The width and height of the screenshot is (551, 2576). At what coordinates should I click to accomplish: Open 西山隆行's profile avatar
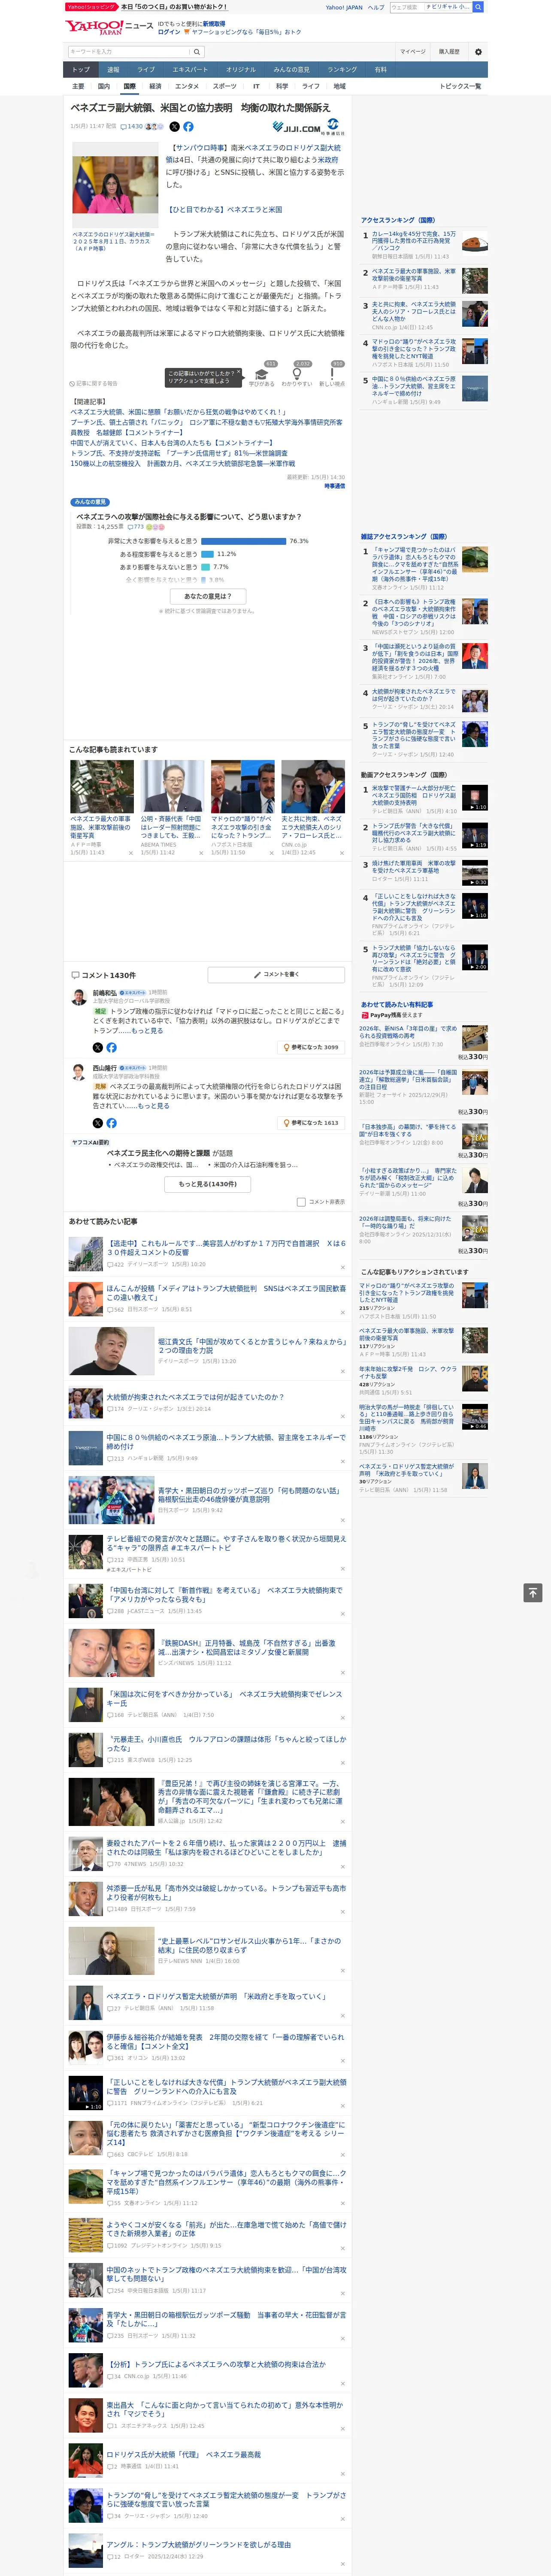click(79, 1071)
